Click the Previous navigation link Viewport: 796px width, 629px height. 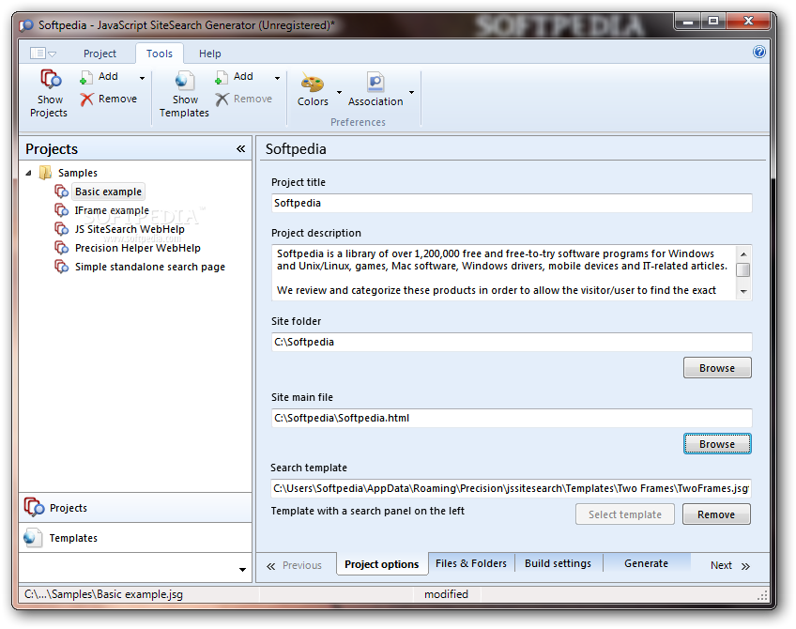point(295,565)
